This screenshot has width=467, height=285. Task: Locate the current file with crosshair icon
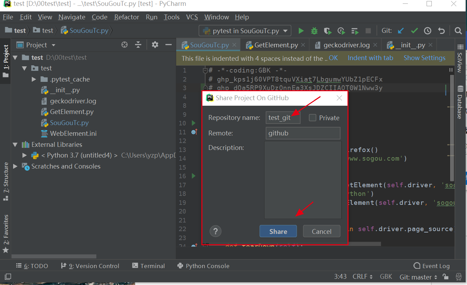[x=125, y=45]
